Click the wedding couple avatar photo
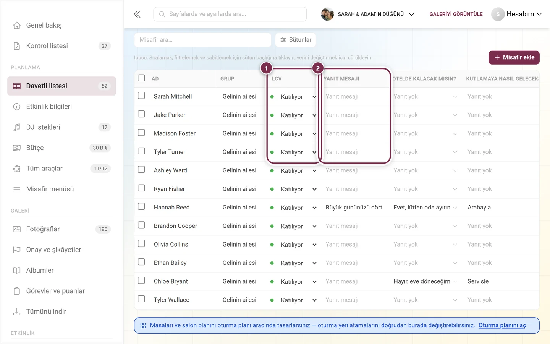The image size is (550, 344). pos(327,14)
